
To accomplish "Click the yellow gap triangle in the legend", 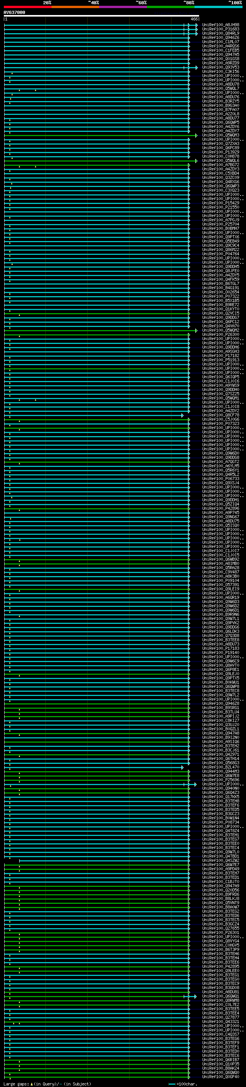I will tap(32, 1084).
